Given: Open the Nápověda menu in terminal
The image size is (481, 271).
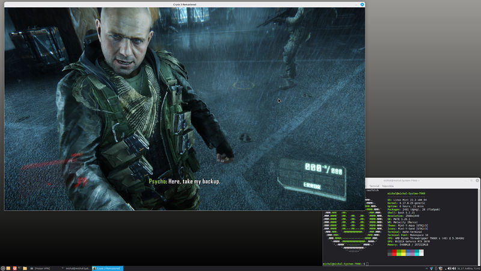Looking at the screenshot, I should (x=388, y=186).
